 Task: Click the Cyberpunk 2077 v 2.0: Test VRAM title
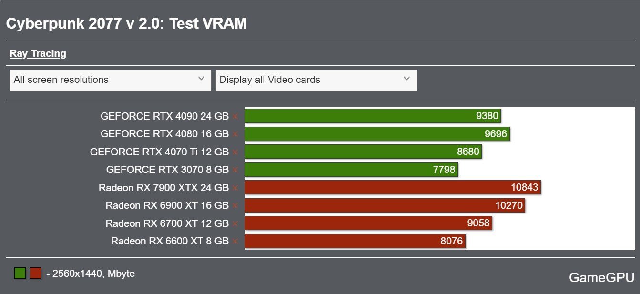[x=126, y=23]
